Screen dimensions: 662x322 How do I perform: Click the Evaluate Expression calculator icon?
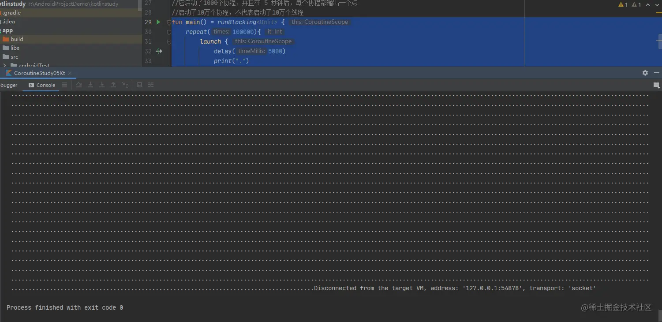point(139,85)
